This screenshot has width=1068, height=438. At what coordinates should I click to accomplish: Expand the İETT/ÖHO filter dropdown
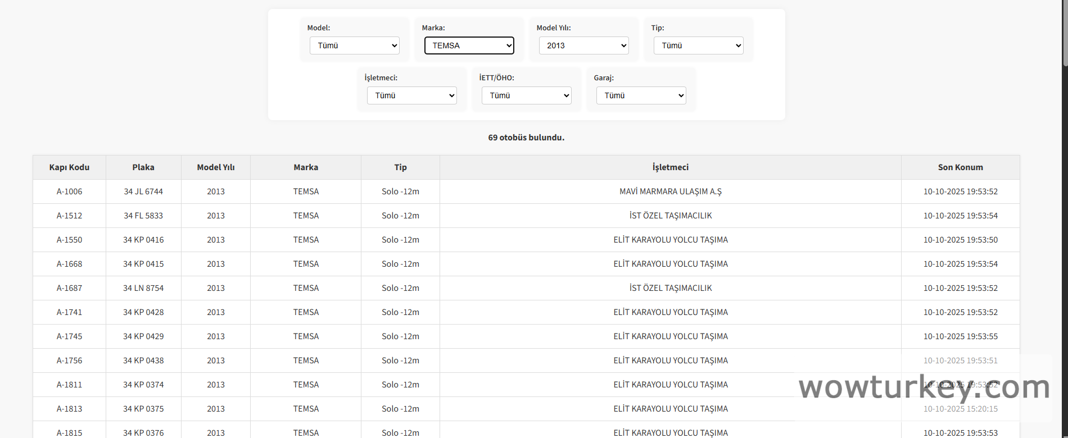point(526,95)
